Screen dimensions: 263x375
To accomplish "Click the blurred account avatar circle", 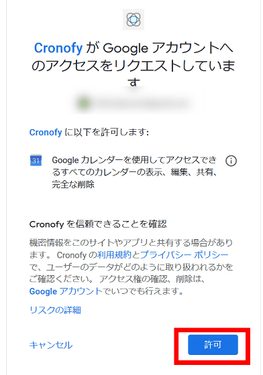I will tap(83, 103).
